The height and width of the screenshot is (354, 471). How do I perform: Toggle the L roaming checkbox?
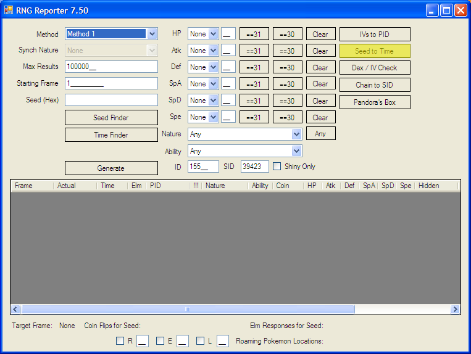point(201,340)
